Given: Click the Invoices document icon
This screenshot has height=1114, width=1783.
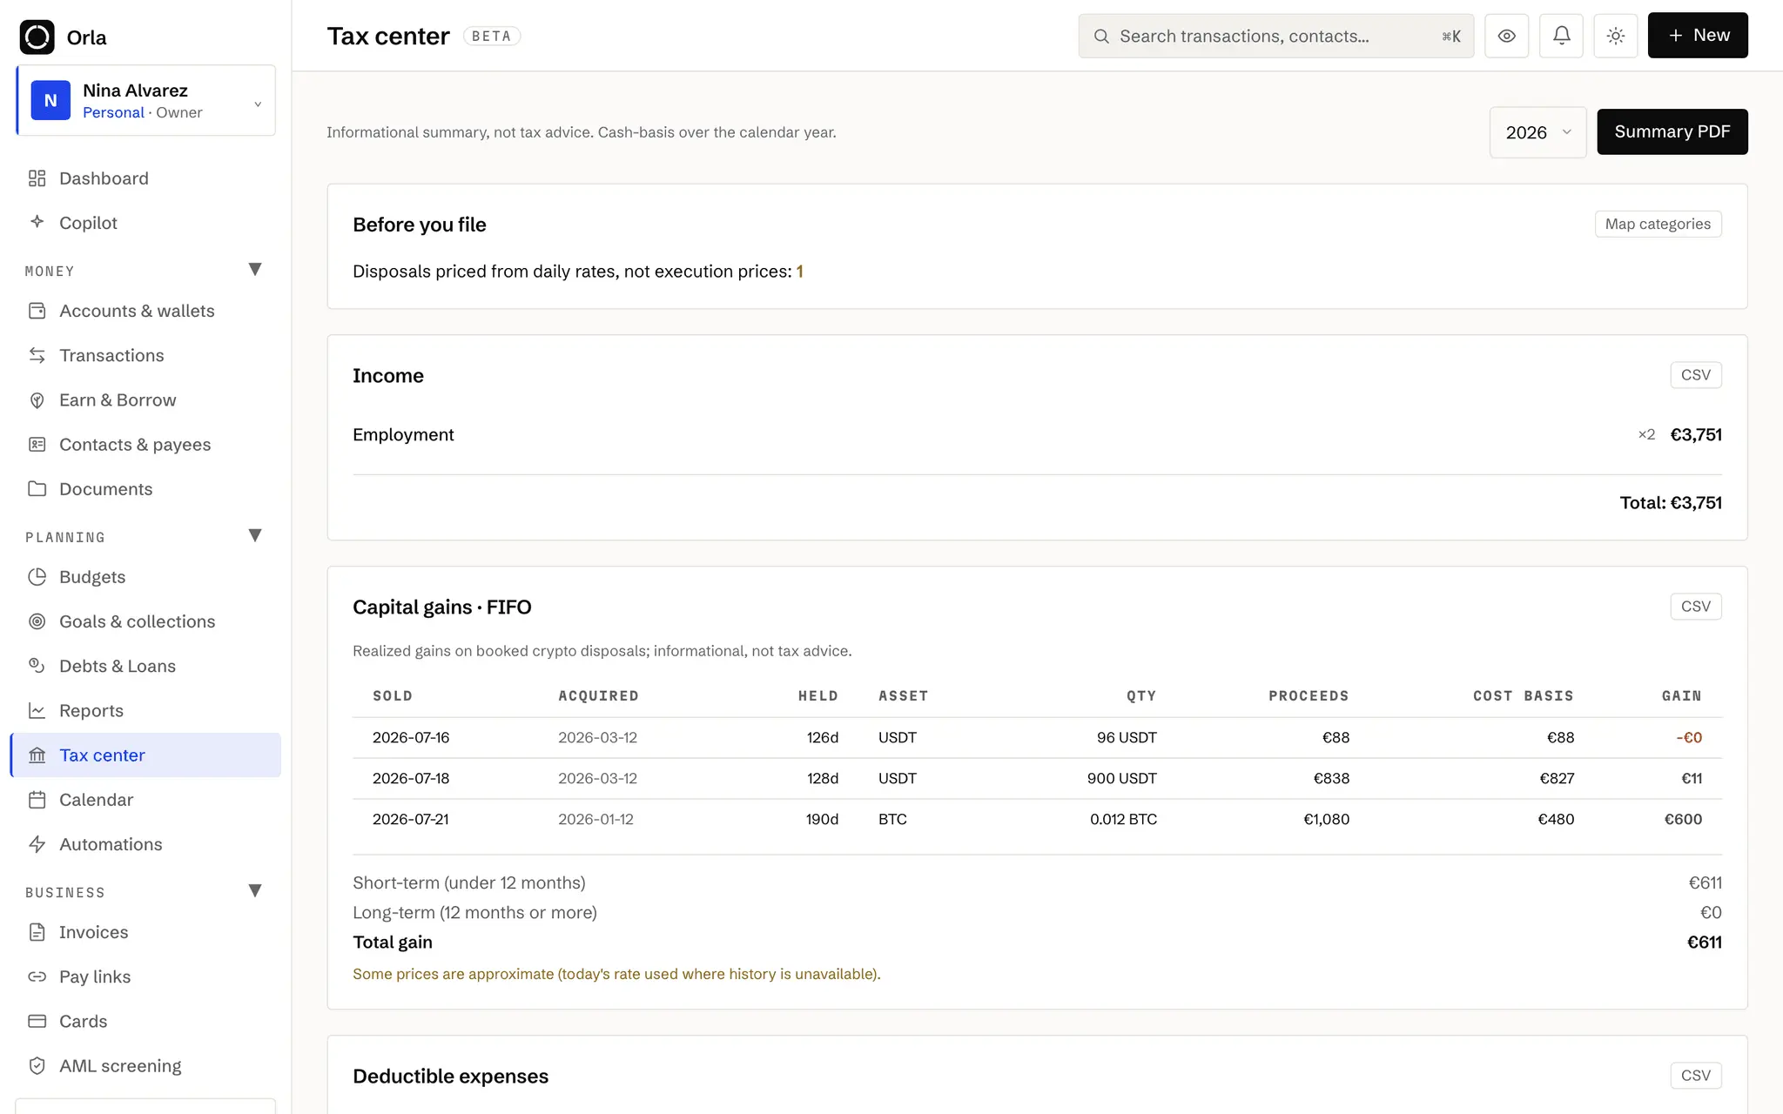Looking at the screenshot, I should tap(37, 932).
